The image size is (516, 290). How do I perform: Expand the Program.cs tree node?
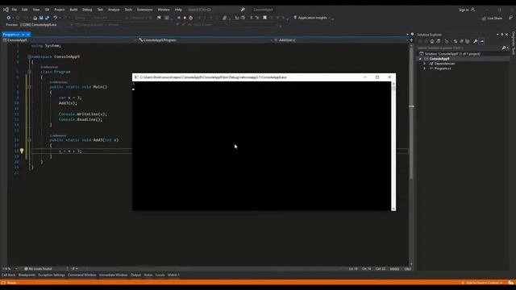[x=425, y=68]
